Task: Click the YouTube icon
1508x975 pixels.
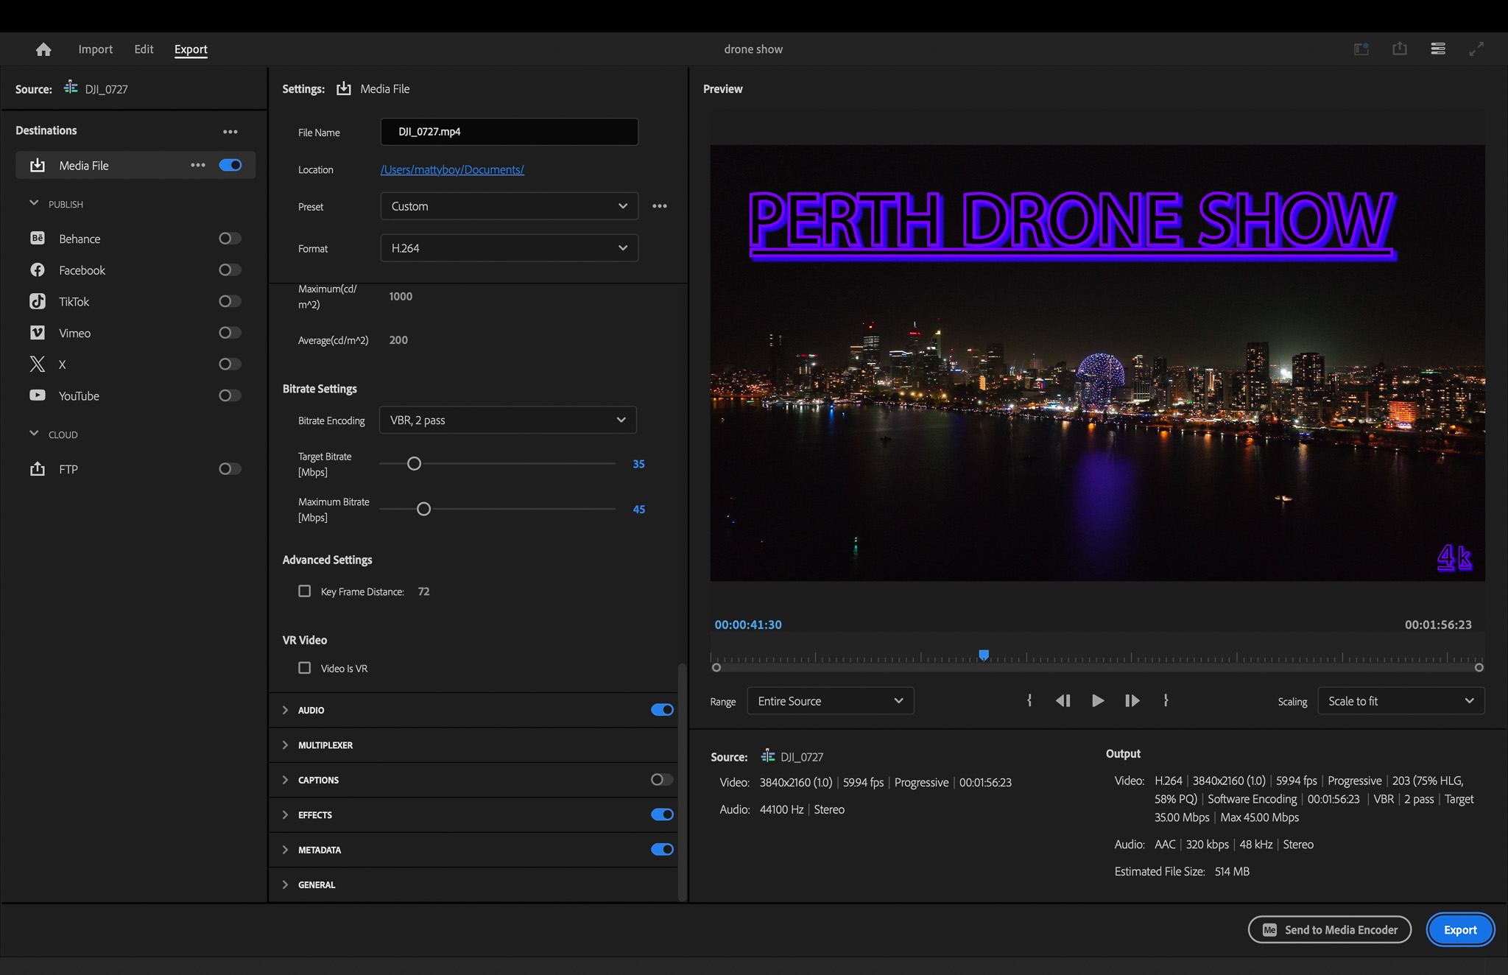Action: [x=38, y=395]
